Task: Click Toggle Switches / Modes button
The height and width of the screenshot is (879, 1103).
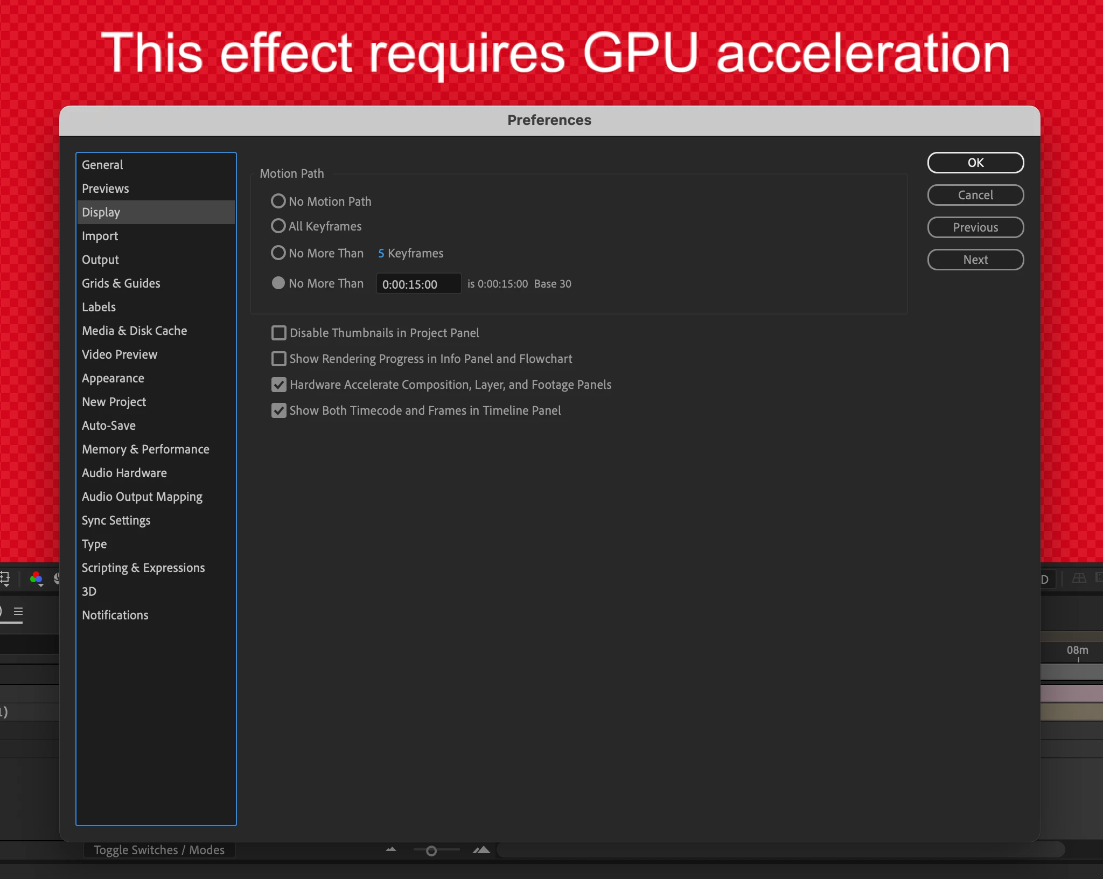Action: pos(159,850)
